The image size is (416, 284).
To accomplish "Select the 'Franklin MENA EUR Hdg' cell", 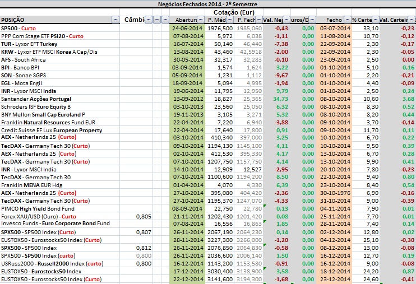I will pyautogui.click(x=60, y=185).
